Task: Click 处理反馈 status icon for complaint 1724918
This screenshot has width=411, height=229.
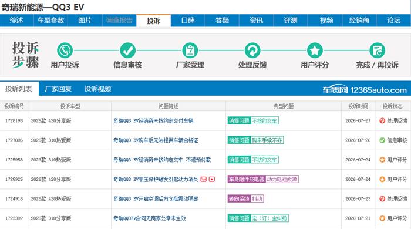Action: pos(382,198)
